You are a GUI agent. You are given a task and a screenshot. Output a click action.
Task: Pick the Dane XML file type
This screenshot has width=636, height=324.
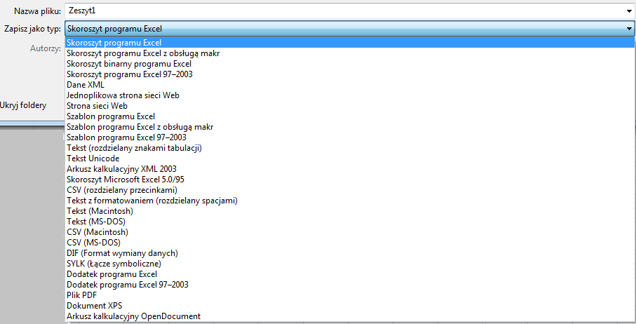click(350, 85)
